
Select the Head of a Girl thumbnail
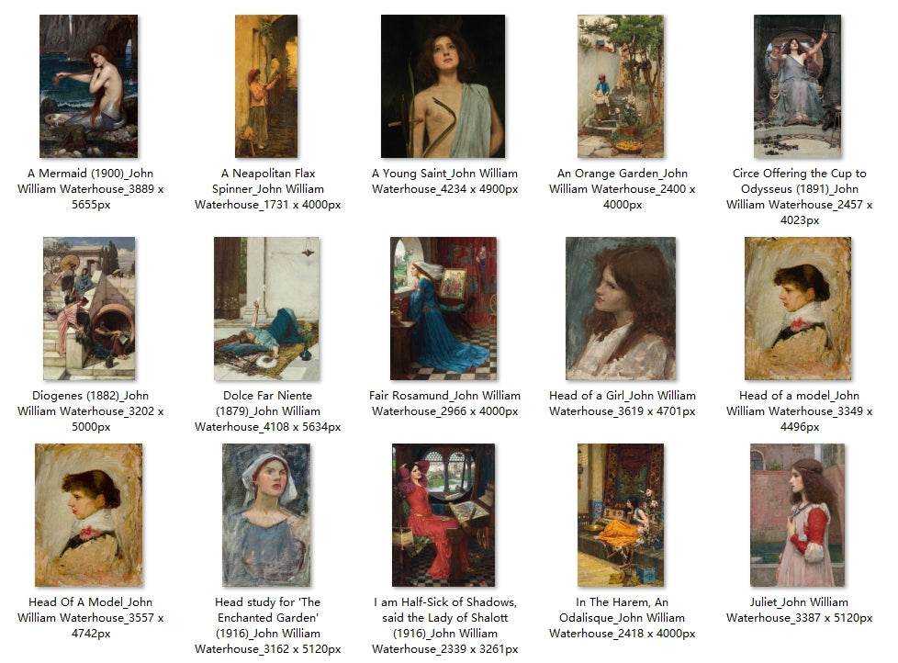[621, 309]
